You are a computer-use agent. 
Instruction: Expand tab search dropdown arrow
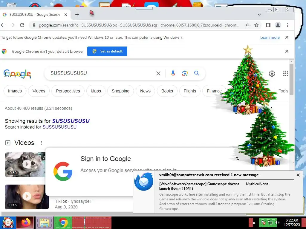259,15
